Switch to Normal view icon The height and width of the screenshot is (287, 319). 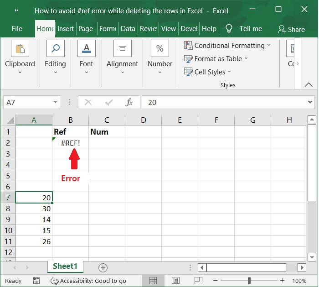(x=153, y=281)
